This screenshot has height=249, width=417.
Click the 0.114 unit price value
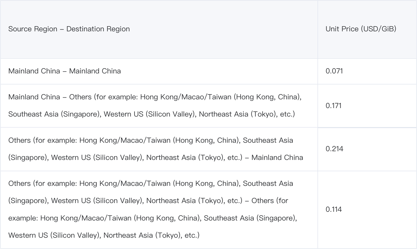click(x=333, y=209)
